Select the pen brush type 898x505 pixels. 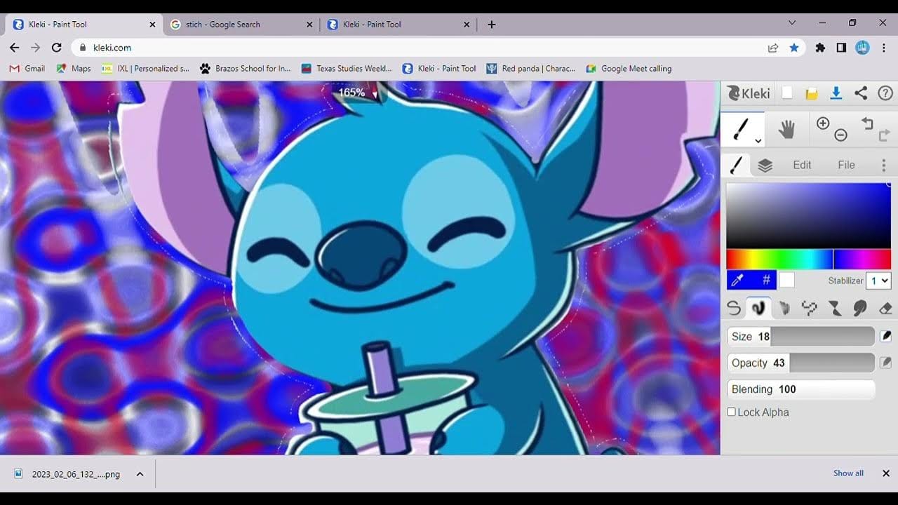(734, 307)
